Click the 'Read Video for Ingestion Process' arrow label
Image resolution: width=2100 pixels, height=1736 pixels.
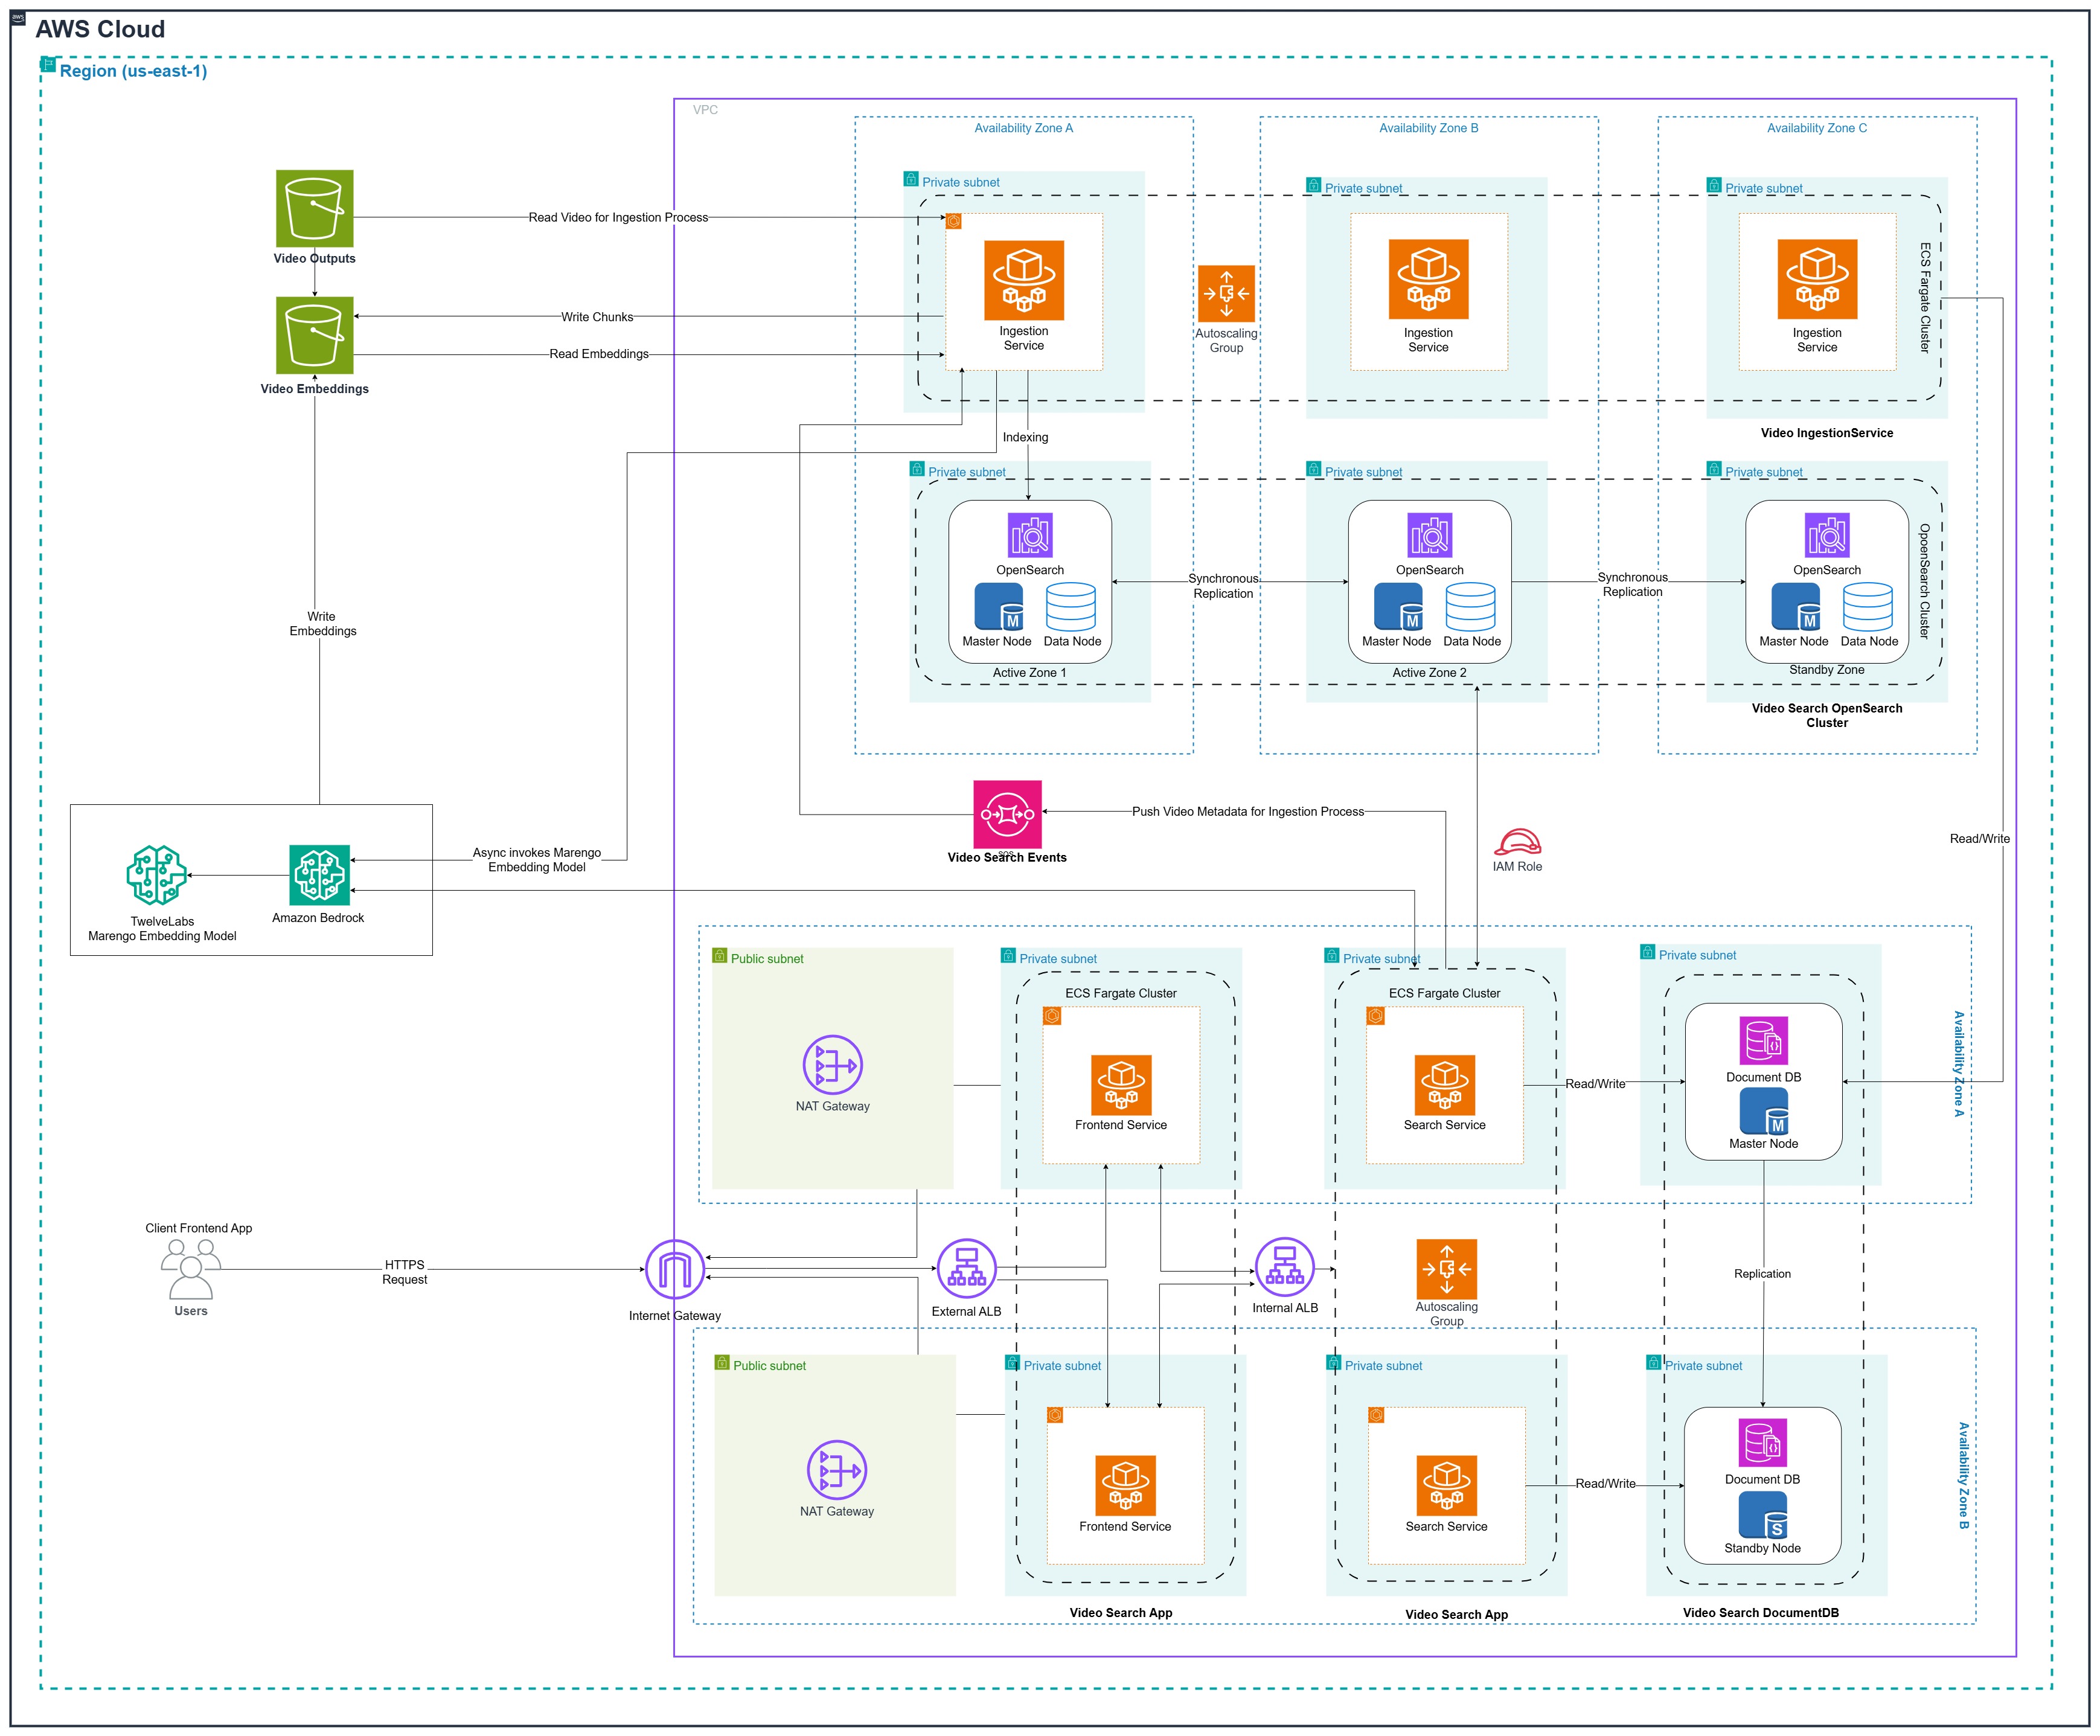point(618,217)
